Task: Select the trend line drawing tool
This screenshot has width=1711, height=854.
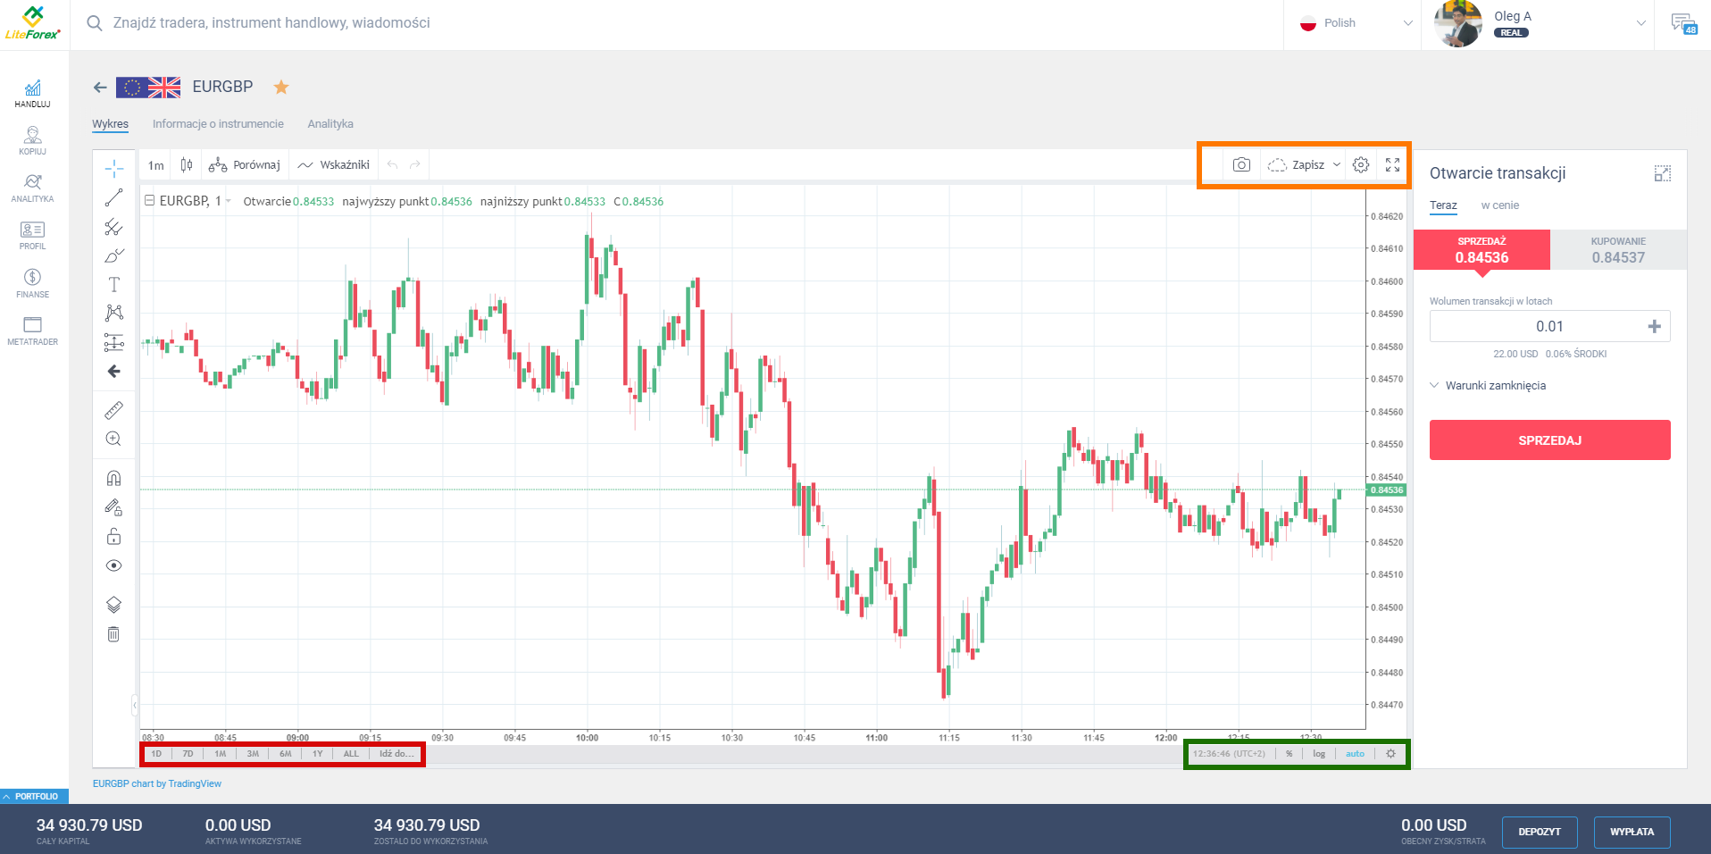Action: [113, 197]
